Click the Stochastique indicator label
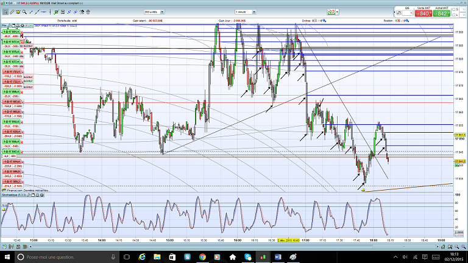This screenshot has width=468, height=263. [x=14, y=195]
